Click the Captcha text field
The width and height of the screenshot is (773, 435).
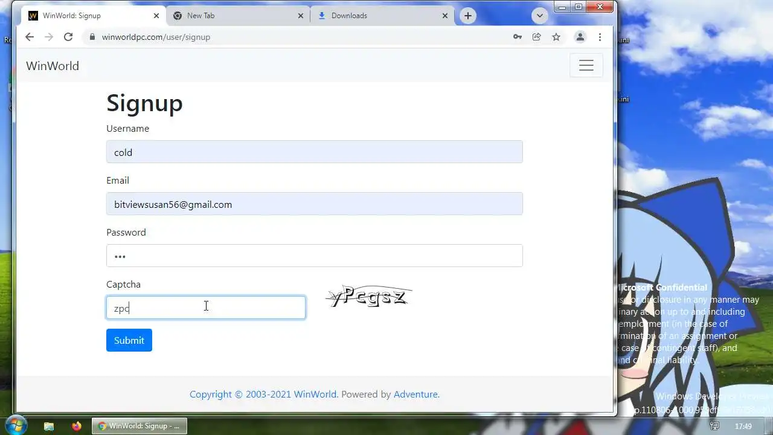[206, 308]
